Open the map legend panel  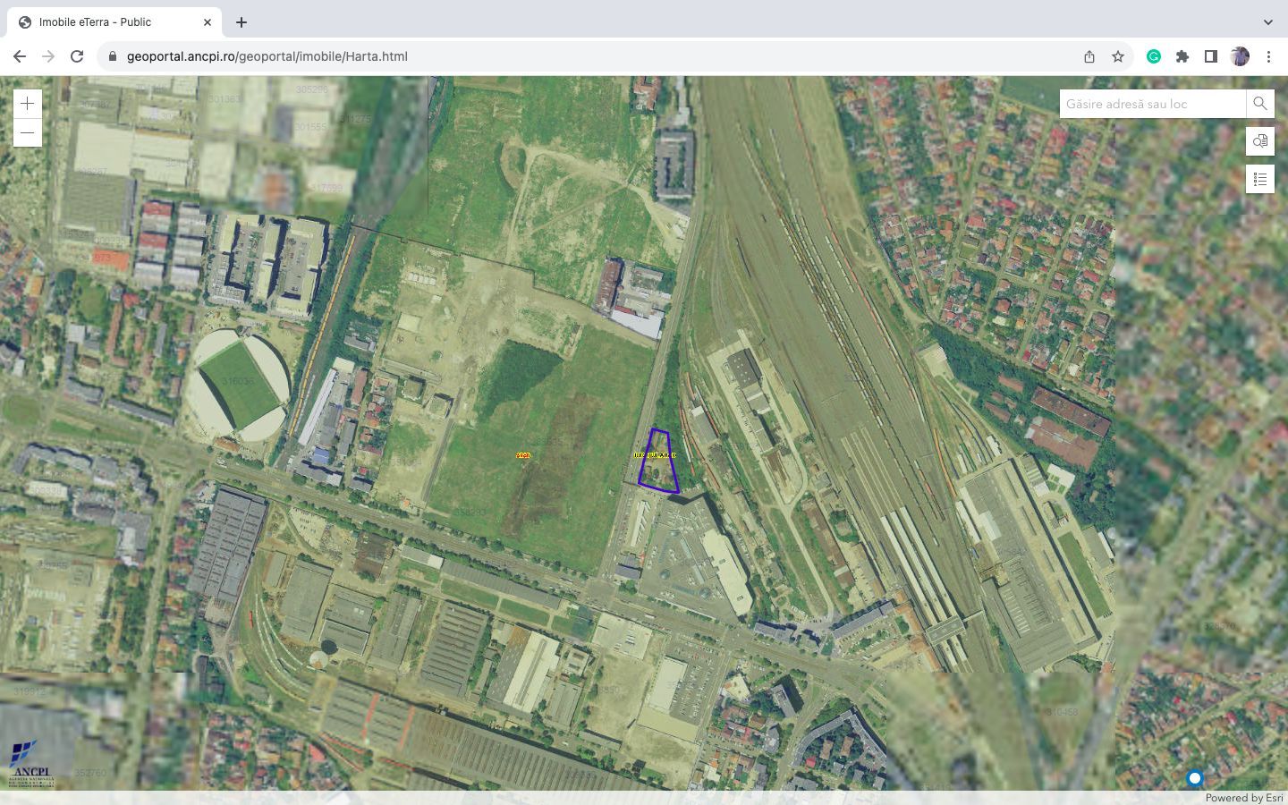tap(1260, 179)
